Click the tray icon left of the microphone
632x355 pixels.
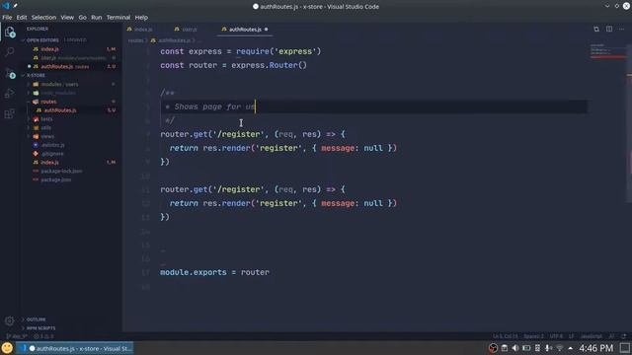(x=537, y=348)
